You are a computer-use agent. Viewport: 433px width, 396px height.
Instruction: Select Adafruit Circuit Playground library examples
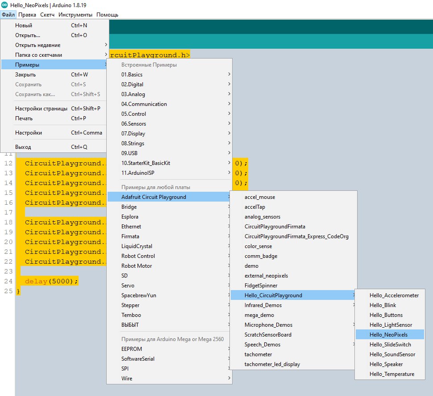pyautogui.click(x=169, y=197)
